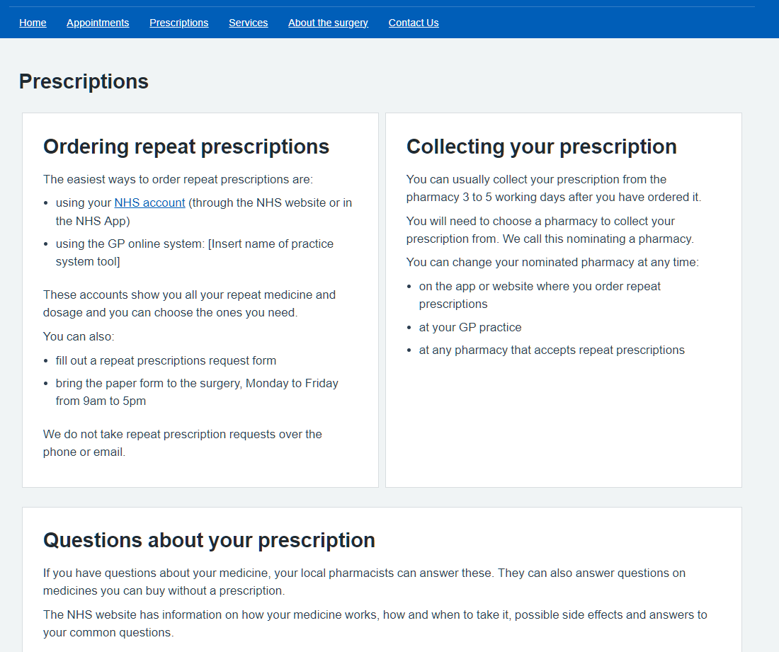The image size is (779, 652).
Task: Click the Contact Us link
Action: (414, 23)
